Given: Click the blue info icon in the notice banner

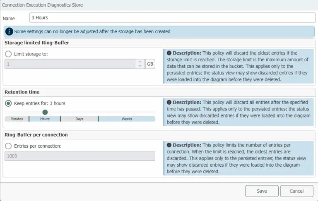Looking at the screenshot, I should click(10, 31).
